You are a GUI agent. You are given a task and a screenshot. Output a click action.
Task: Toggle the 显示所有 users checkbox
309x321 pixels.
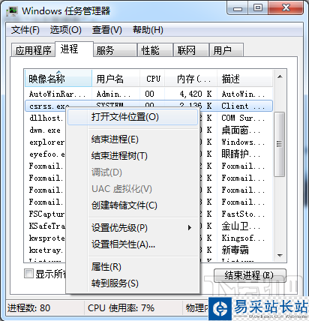click(28, 273)
